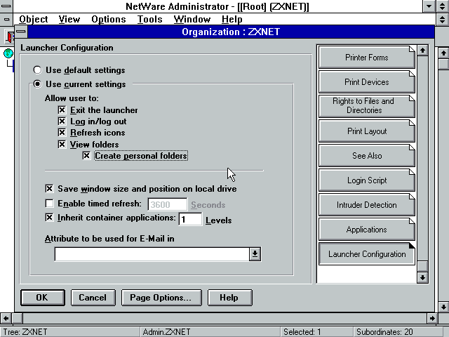
Task: Switch to Print Layout page
Action: pyautogui.click(x=366, y=131)
